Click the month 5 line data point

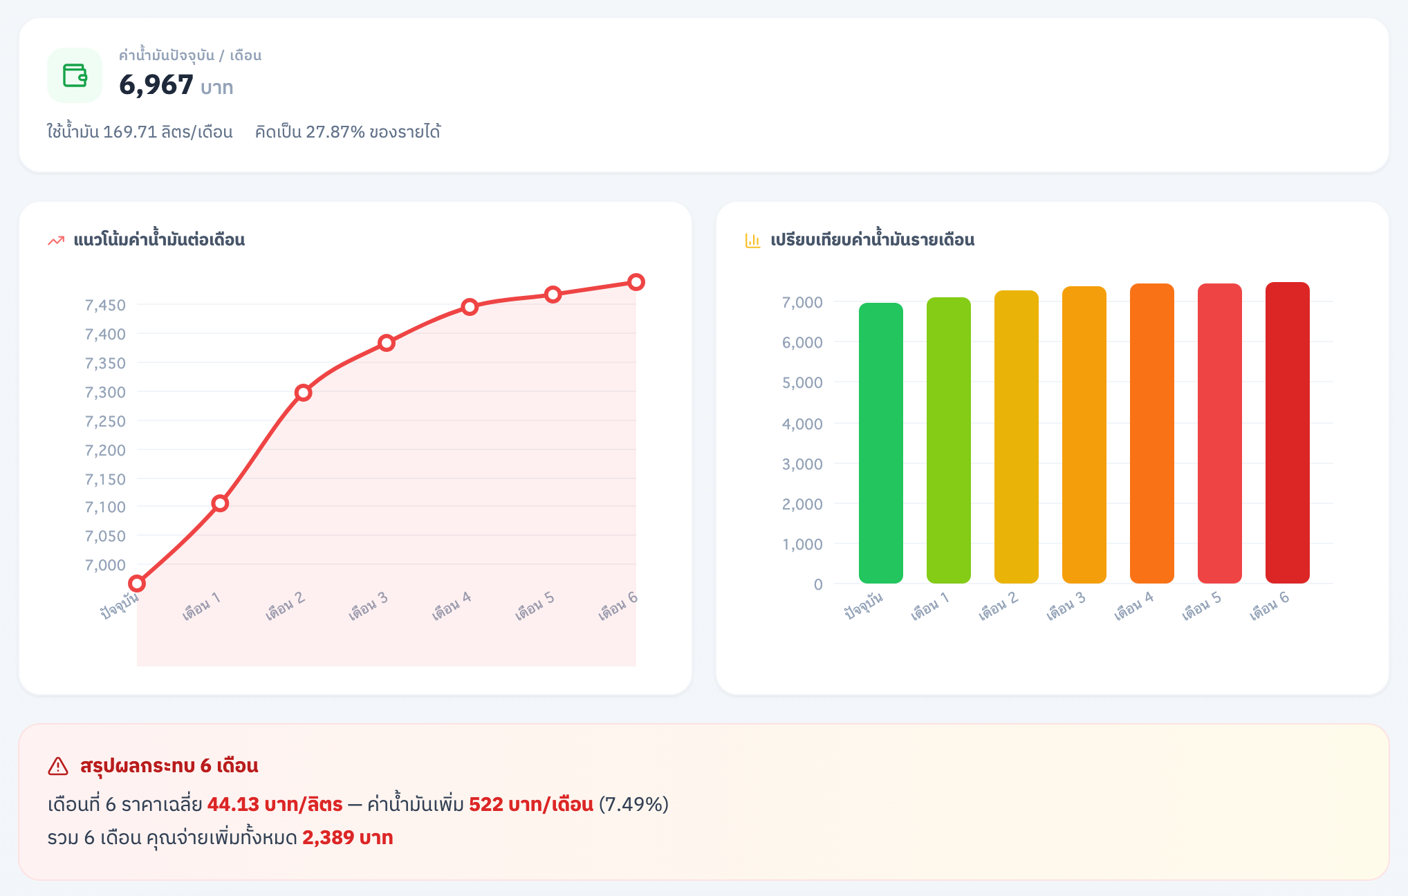pyautogui.click(x=553, y=295)
